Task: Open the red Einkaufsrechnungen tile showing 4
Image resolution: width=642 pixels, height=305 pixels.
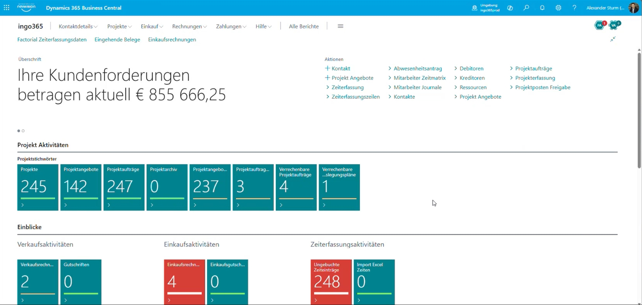Action: [185, 282]
